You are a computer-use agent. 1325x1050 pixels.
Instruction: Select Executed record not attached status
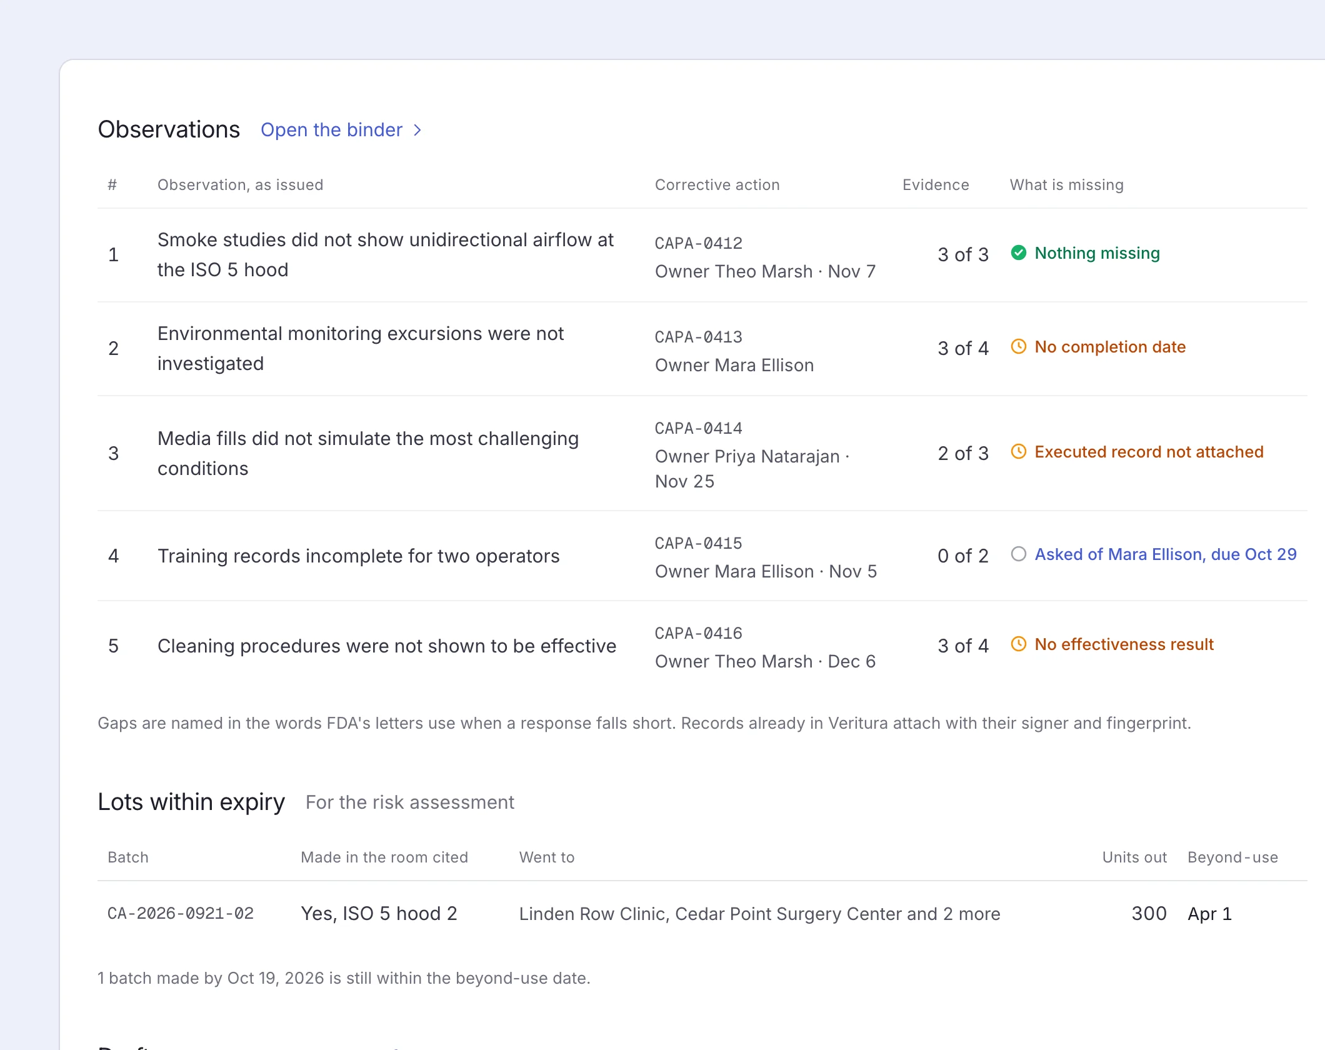(x=1149, y=452)
